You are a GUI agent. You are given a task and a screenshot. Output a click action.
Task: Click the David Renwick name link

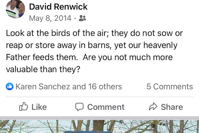tap(58, 7)
